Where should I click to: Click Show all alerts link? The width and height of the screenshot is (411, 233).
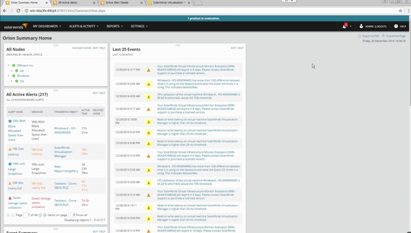81,215
